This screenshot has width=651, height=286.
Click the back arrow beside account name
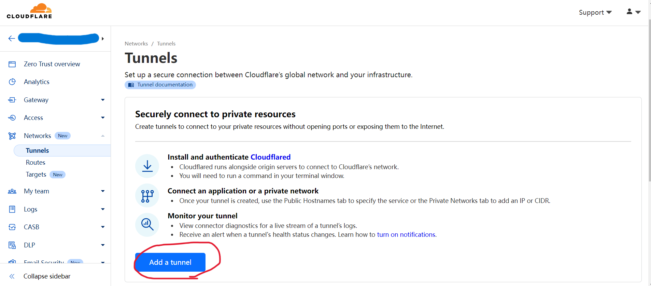[x=12, y=38]
